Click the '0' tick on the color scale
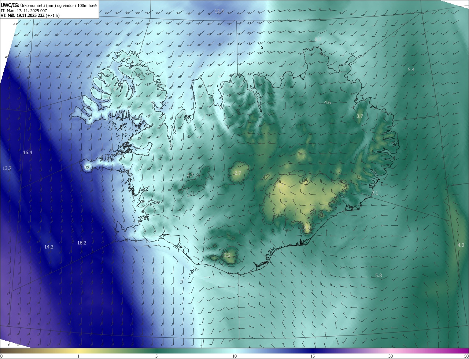The width and height of the screenshot is (469, 359). coord(1,356)
